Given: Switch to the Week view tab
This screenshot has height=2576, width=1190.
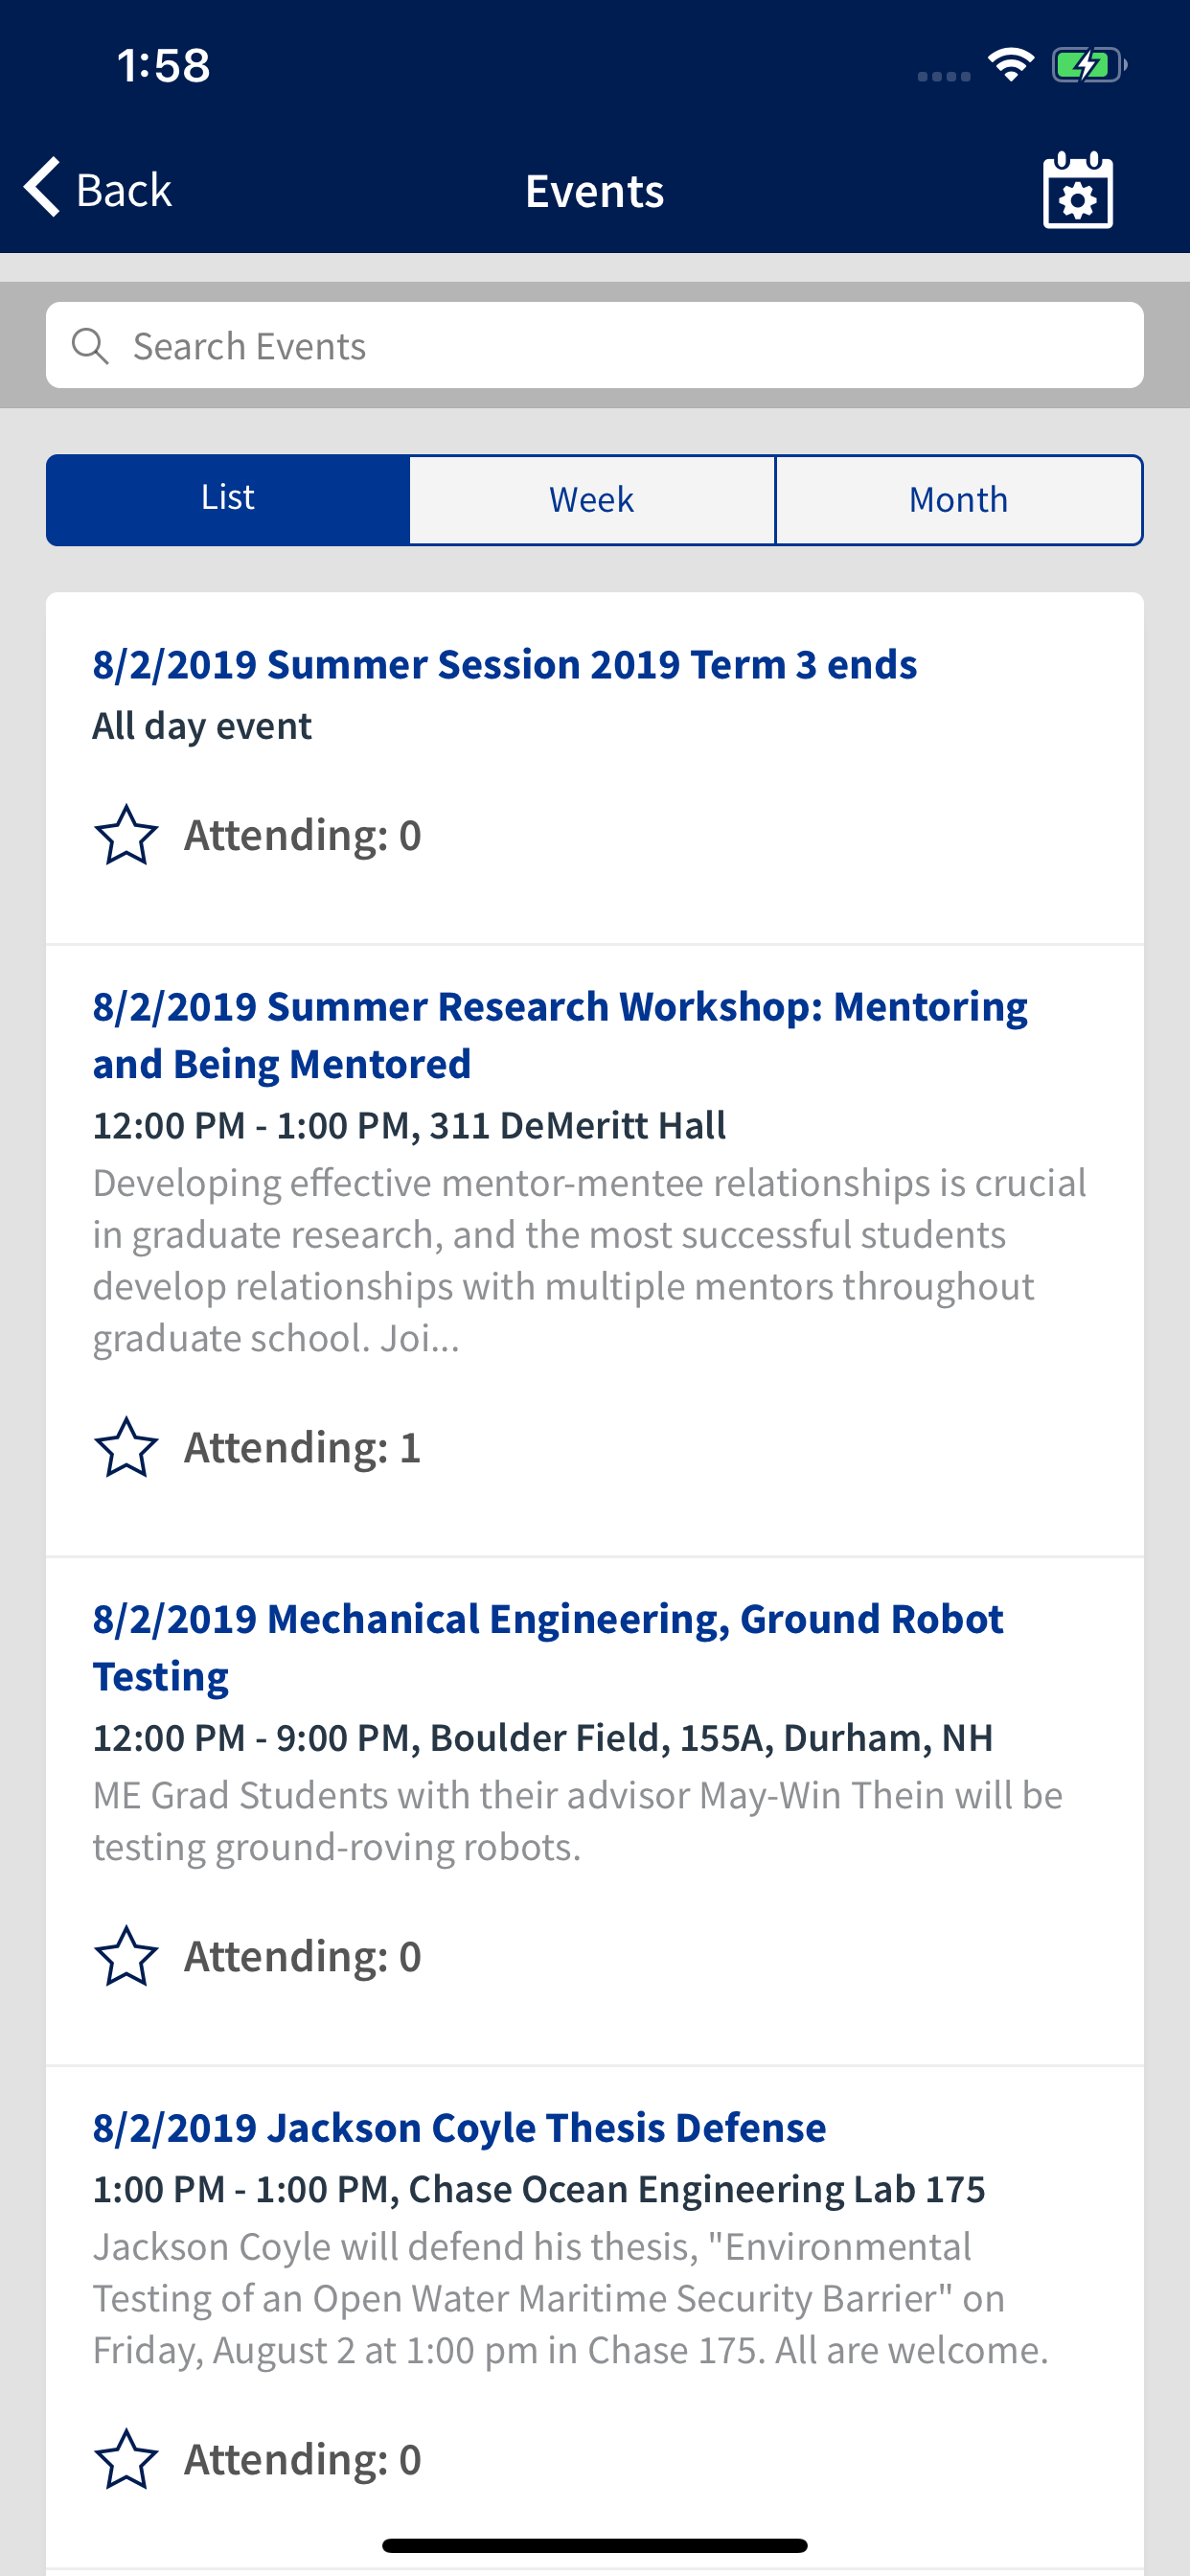Looking at the screenshot, I should 592,500.
